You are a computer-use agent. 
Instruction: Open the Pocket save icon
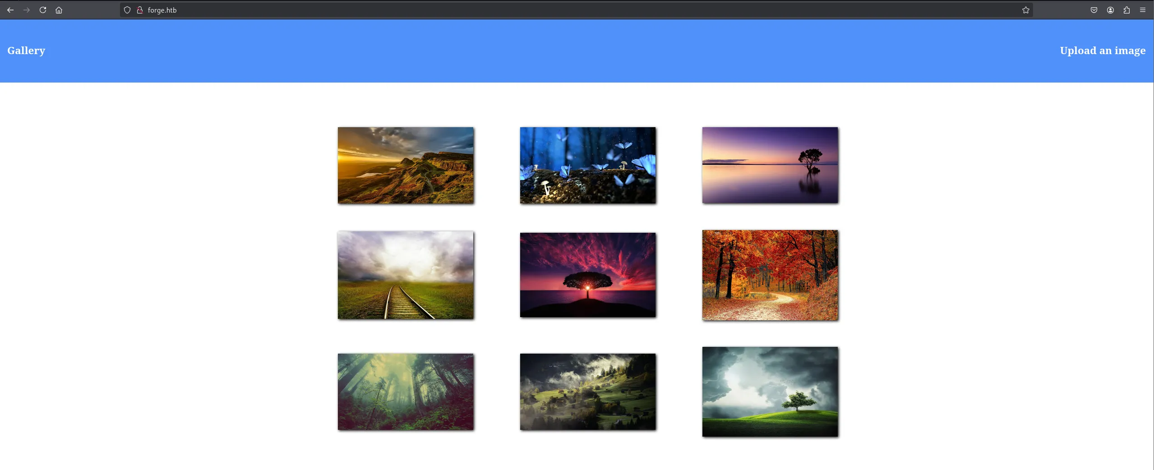[x=1094, y=10]
